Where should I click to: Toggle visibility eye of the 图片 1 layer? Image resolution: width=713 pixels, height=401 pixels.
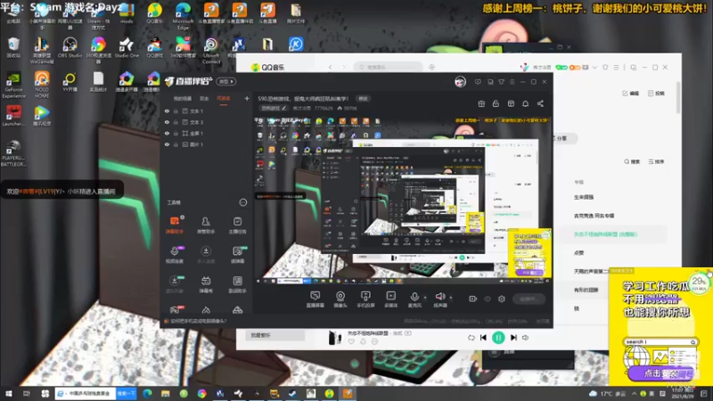pos(167,144)
